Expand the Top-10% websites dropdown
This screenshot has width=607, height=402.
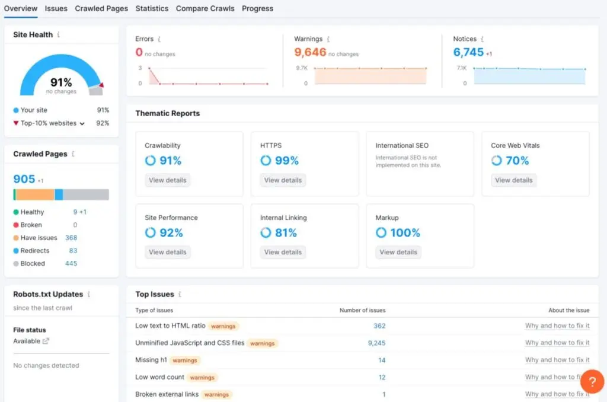(82, 123)
